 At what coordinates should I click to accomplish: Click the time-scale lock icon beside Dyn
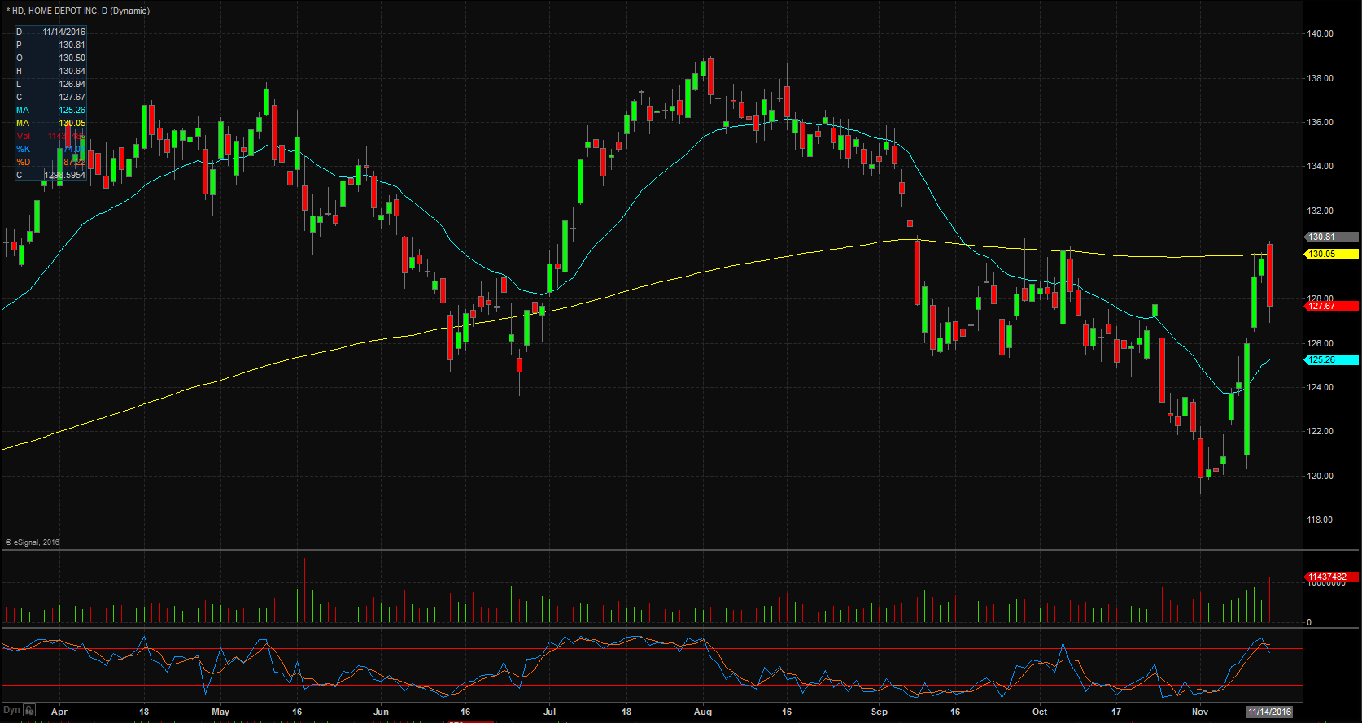coord(29,710)
